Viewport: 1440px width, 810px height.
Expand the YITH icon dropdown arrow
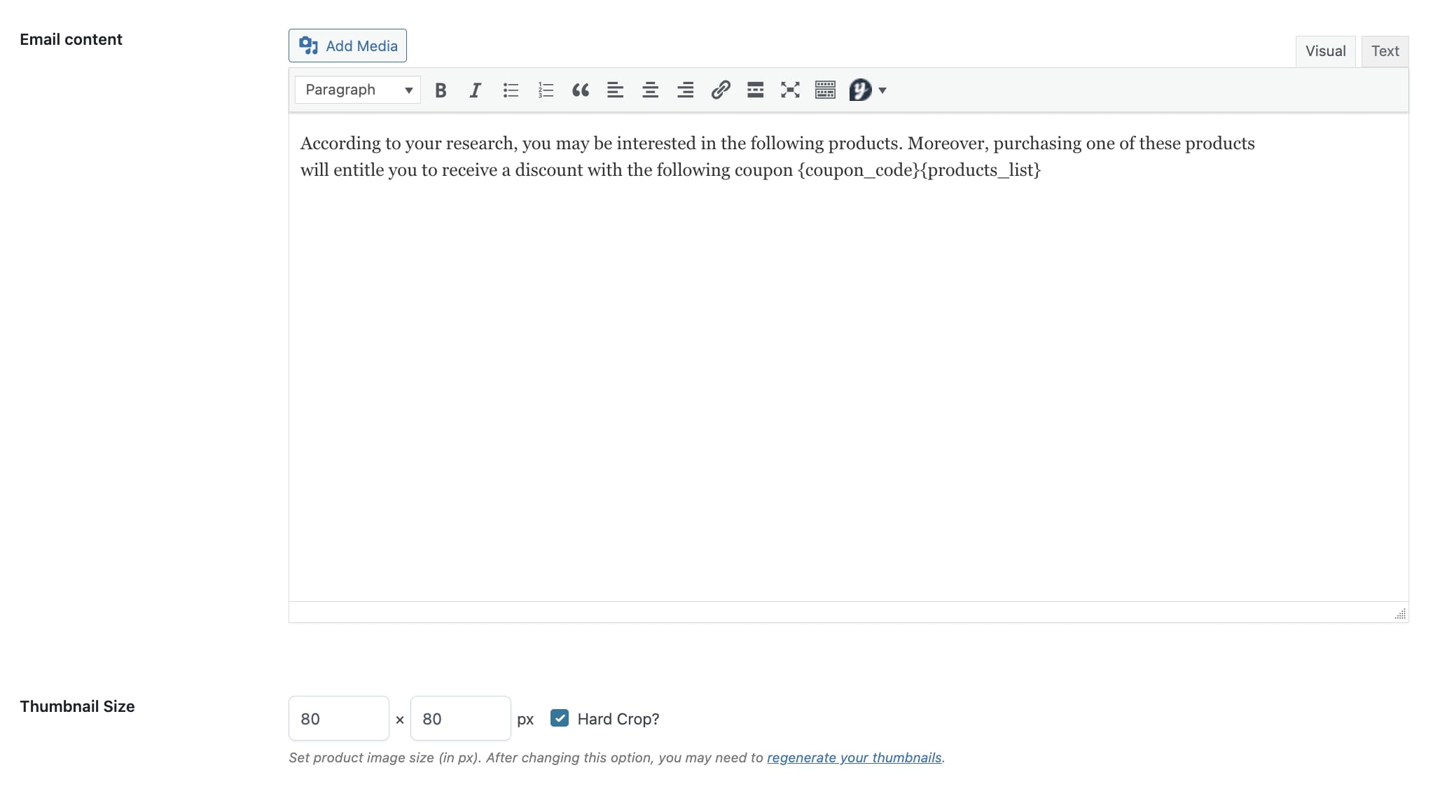coord(882,90)
